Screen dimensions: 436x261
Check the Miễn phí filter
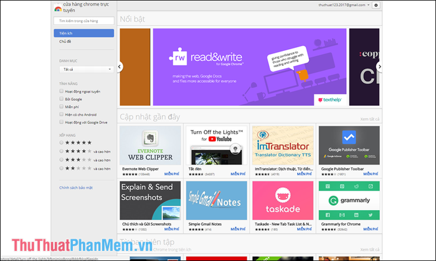[62, 106]
